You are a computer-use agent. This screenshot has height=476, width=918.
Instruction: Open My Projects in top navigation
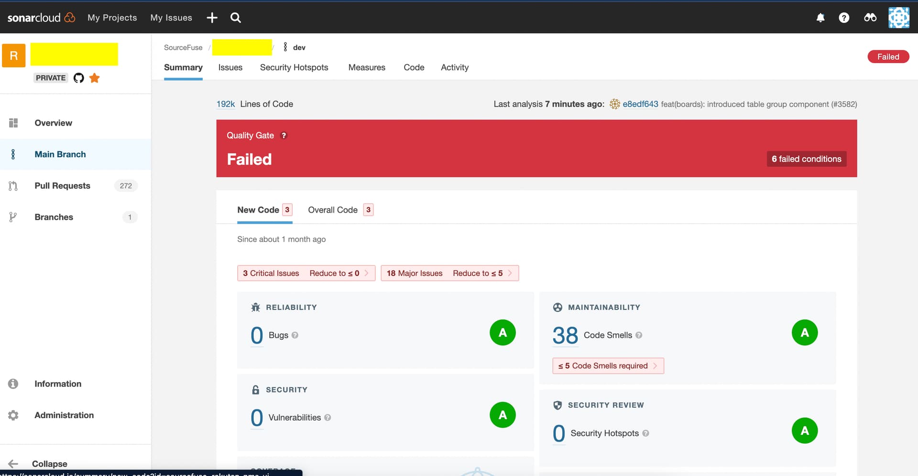(x=112, y=18)
